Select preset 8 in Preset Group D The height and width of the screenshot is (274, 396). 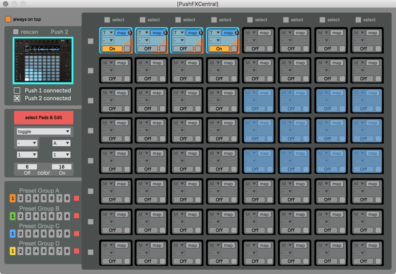67,251
